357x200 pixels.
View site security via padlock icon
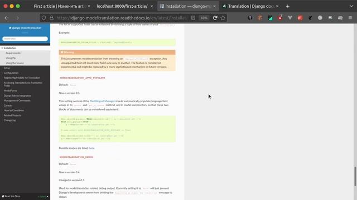[x=51, y=18]
